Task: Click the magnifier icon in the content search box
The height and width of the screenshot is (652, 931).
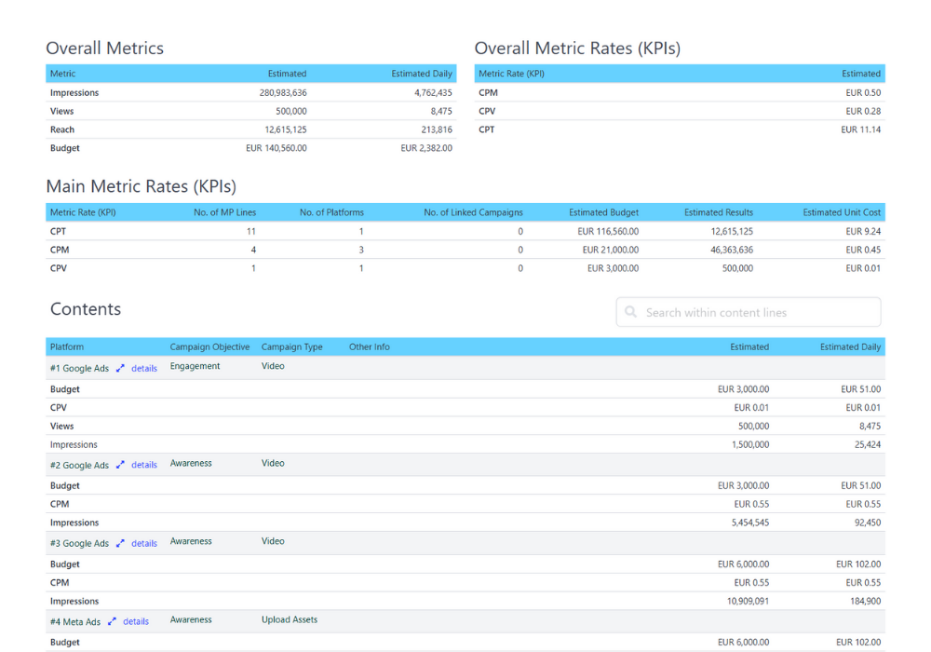Action: coord(630,312)
